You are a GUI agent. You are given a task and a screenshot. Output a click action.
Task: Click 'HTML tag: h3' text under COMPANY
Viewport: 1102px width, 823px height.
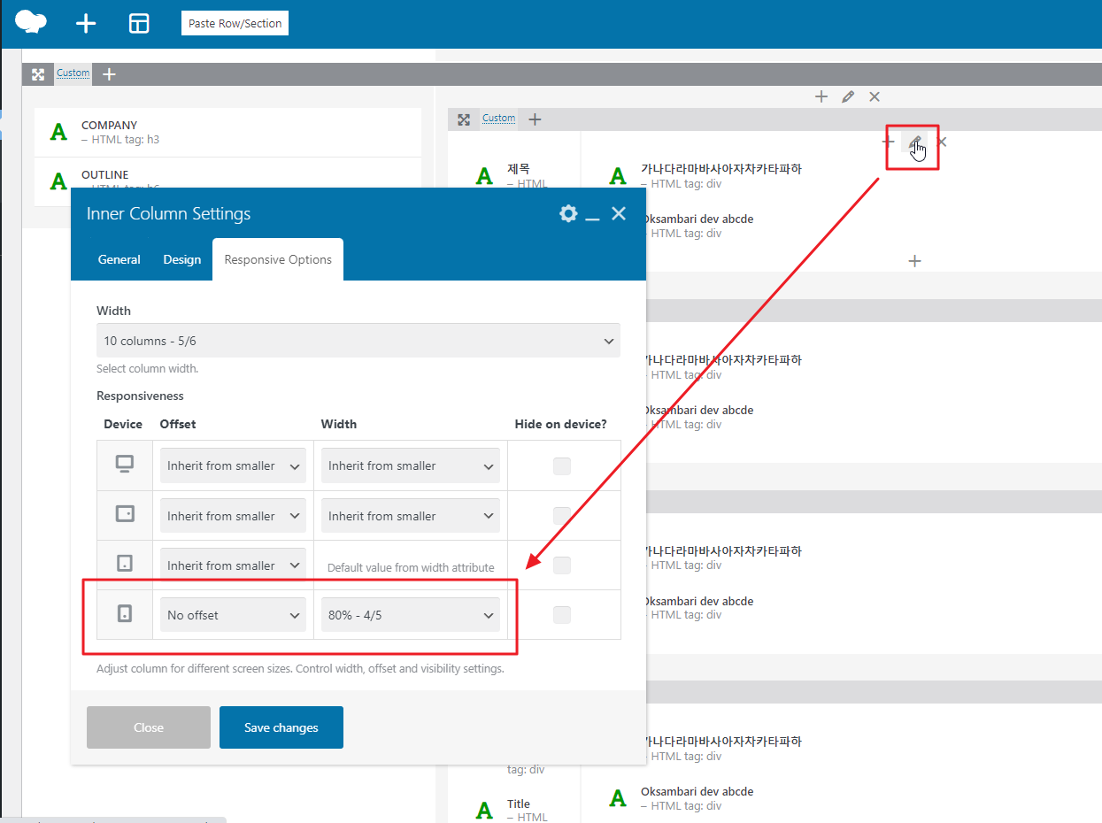[x=125, y=140]
